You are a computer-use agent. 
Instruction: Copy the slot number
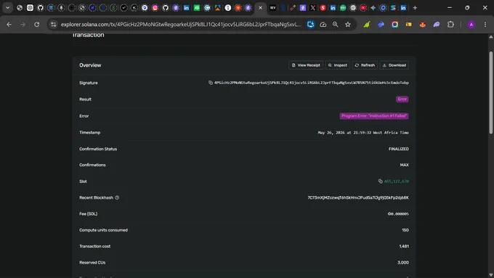[x=380, y=181]
